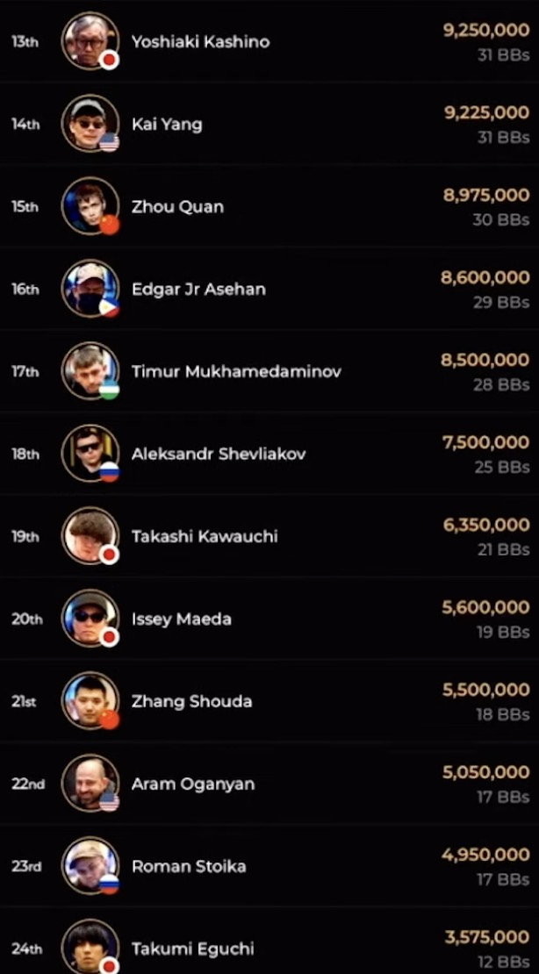
Task: Open Takashi Kawauchi's profile picture
Action: tap(89, 534)
